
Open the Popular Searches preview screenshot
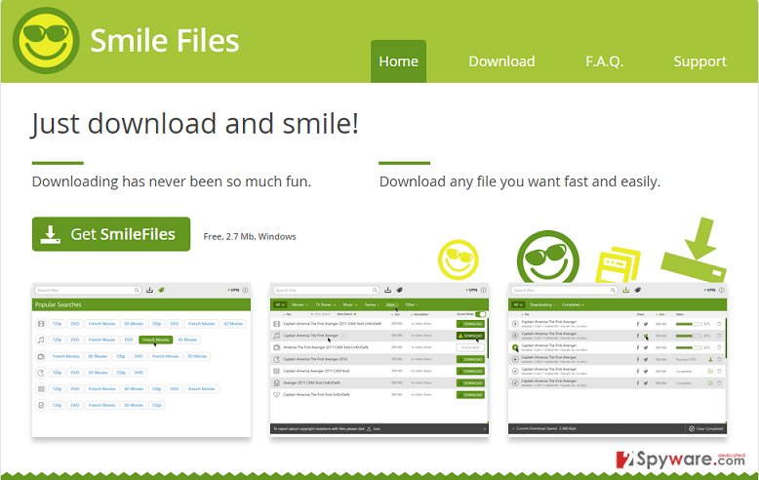click(x=141, y=360)
